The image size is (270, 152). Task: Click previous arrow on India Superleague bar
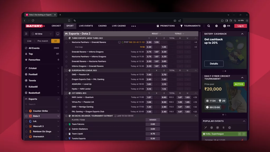[240, 134]
